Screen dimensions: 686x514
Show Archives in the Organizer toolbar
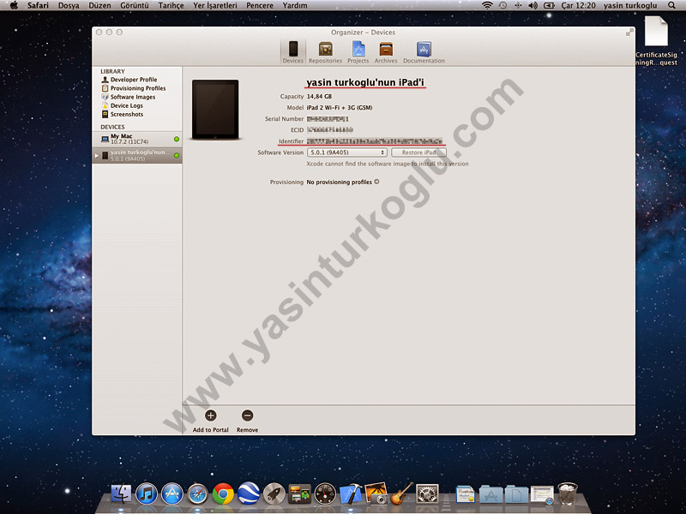386,52
